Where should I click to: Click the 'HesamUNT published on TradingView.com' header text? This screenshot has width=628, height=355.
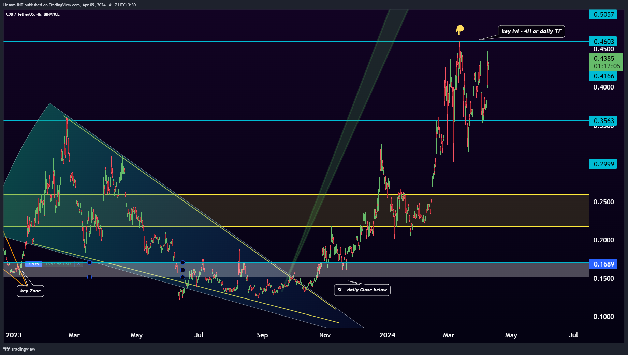pos(42,5)
